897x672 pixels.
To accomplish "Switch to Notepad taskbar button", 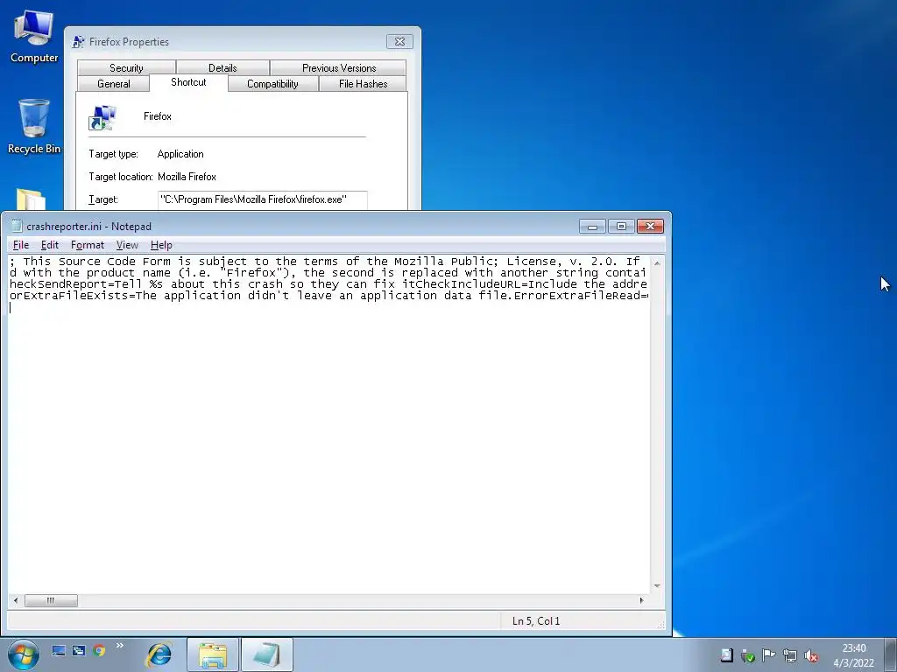I will tap(267, 654).
